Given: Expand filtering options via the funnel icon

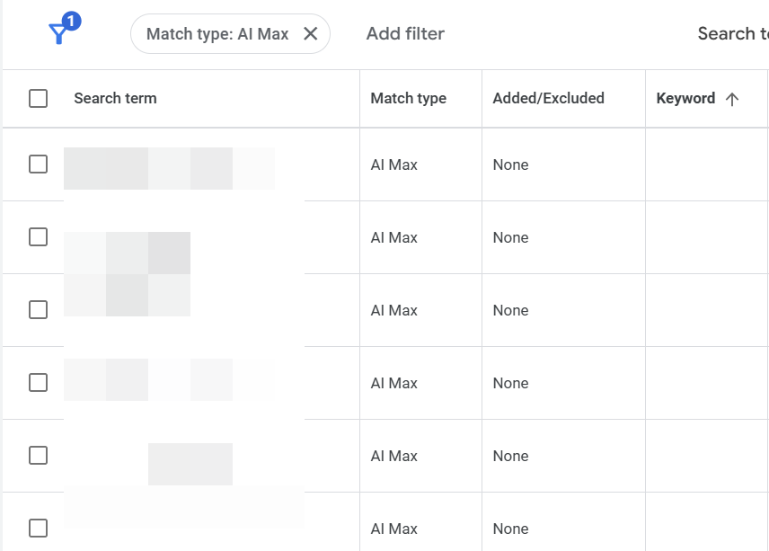Looking at the screenshot, I should pyautogui.click(x=58, y=34).
